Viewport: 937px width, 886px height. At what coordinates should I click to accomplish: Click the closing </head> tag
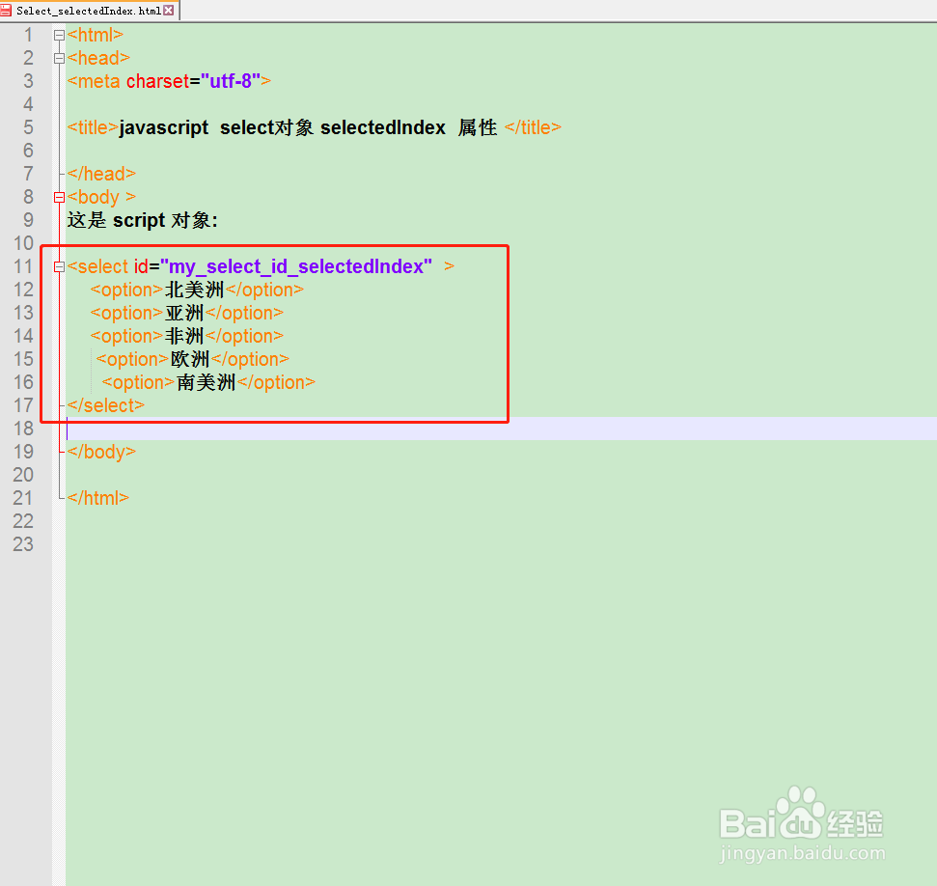click(x=101, y=174)
